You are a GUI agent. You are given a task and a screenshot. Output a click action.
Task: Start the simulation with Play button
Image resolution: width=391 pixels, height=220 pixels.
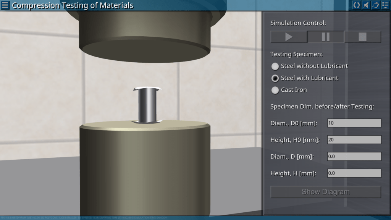(x=289, y=37)
